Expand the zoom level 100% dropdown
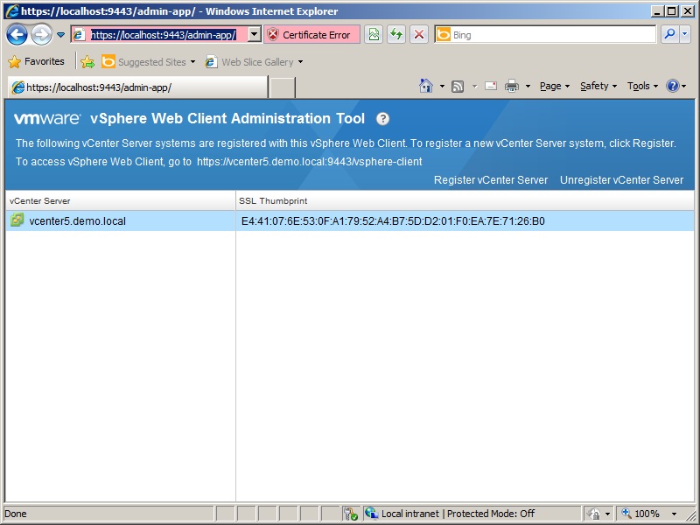The height and width of the screenshot is (525, 700). coord(674,514)
